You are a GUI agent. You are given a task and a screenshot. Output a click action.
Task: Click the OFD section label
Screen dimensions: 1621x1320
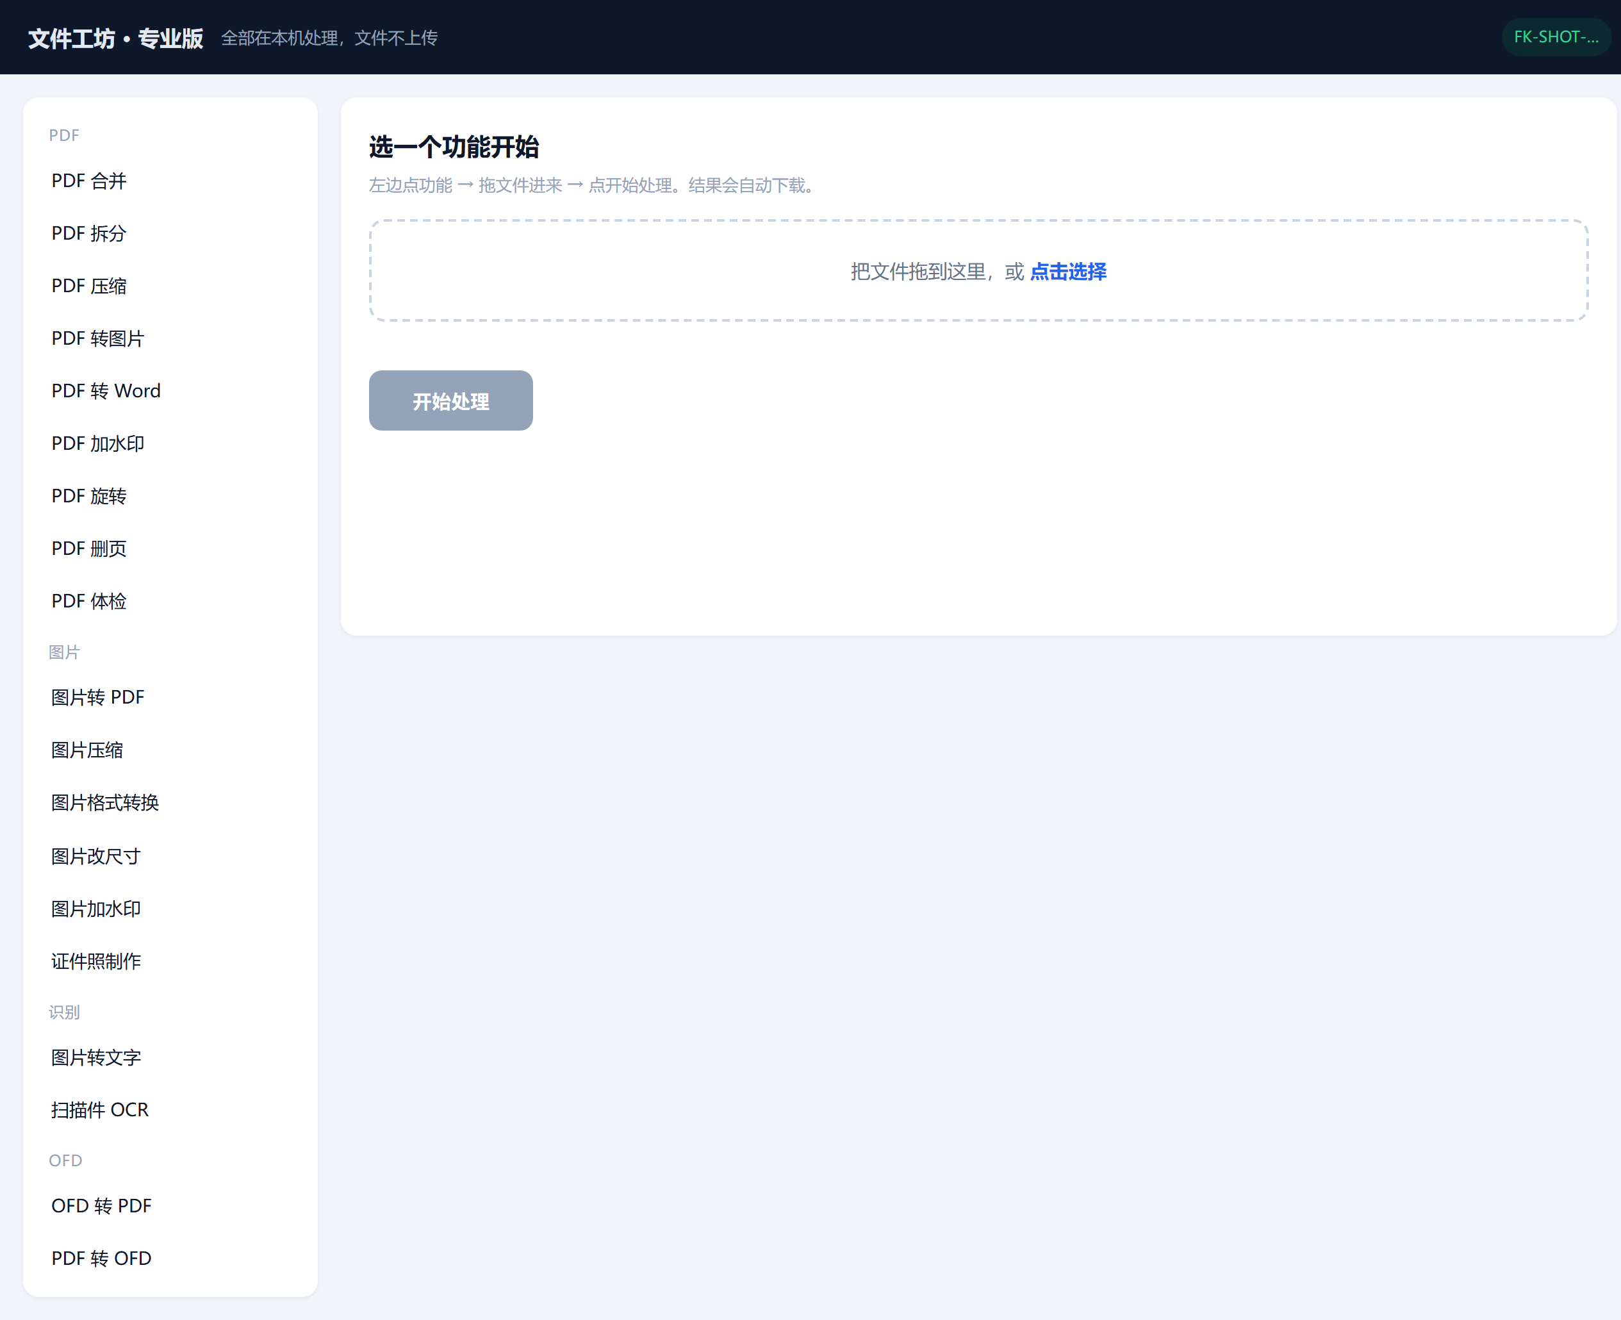[x=65, y=1160]
